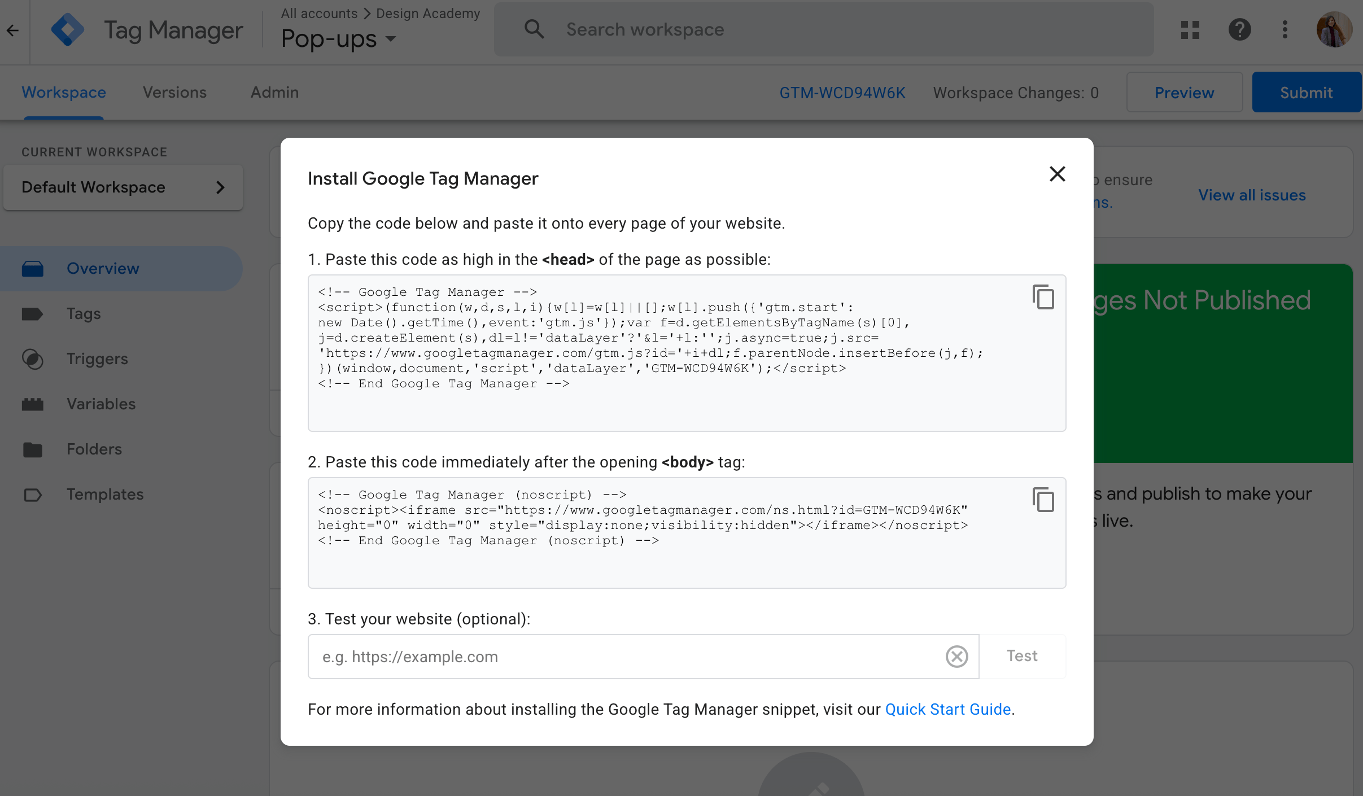Click the GTM-WCD94W6K container ID
1363x796 pixels.
click(842, 93)
